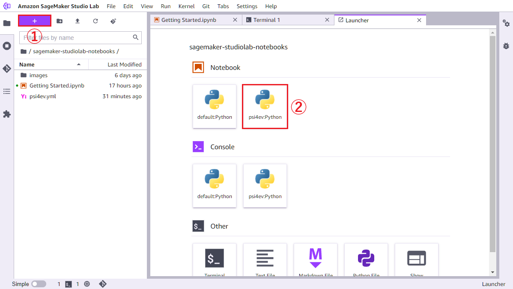Select the psi4ev:Python notebook launcher
This screenshot has width=513, height=289.
pyautogui.click(x=265, y=106)
